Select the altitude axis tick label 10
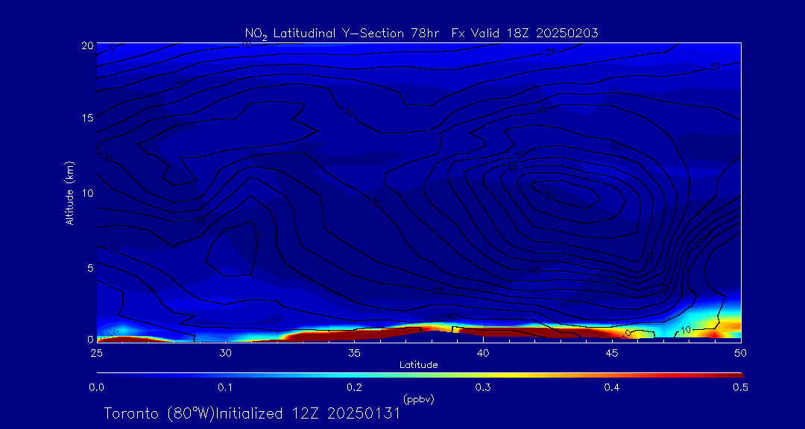This screenshot has height=429, width=805. click(86, 193)
